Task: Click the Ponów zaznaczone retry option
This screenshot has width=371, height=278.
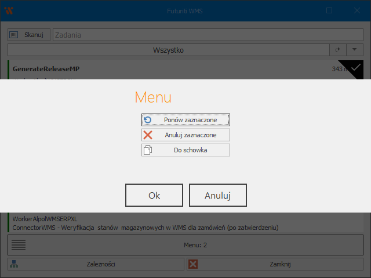Action: (185, 120)
